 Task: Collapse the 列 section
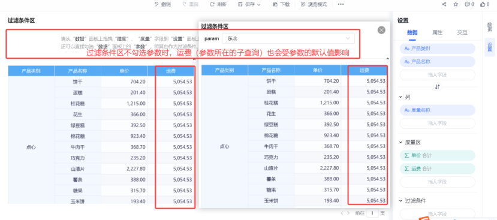pyautogui.click(x=400, y=97)
